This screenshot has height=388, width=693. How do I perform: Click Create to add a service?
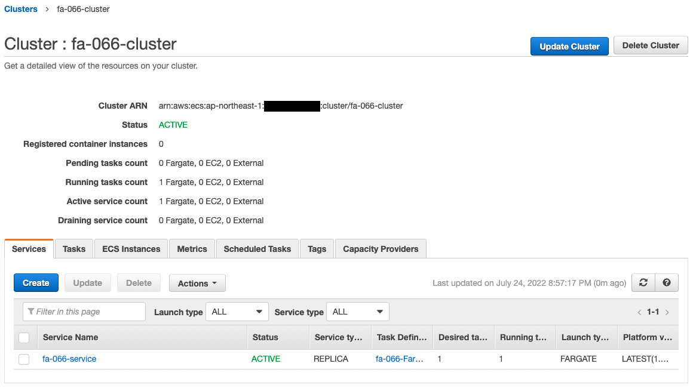coord(36,283)
